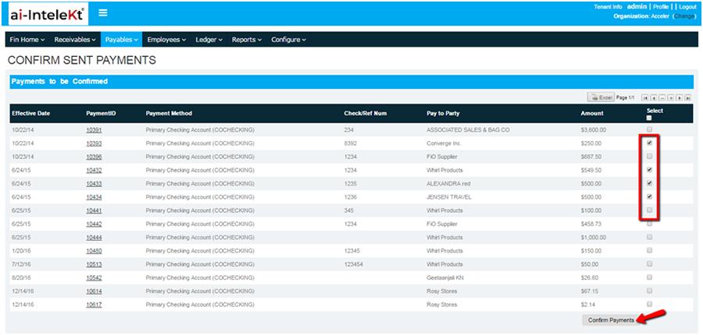Open the Employees dropdown menu
The image size is (703, 335).
[x=166, y=40]
